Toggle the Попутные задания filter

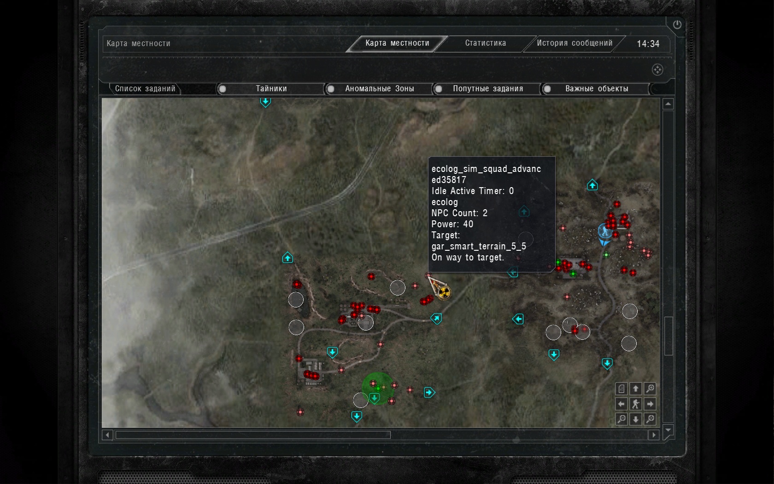point(487,89)
